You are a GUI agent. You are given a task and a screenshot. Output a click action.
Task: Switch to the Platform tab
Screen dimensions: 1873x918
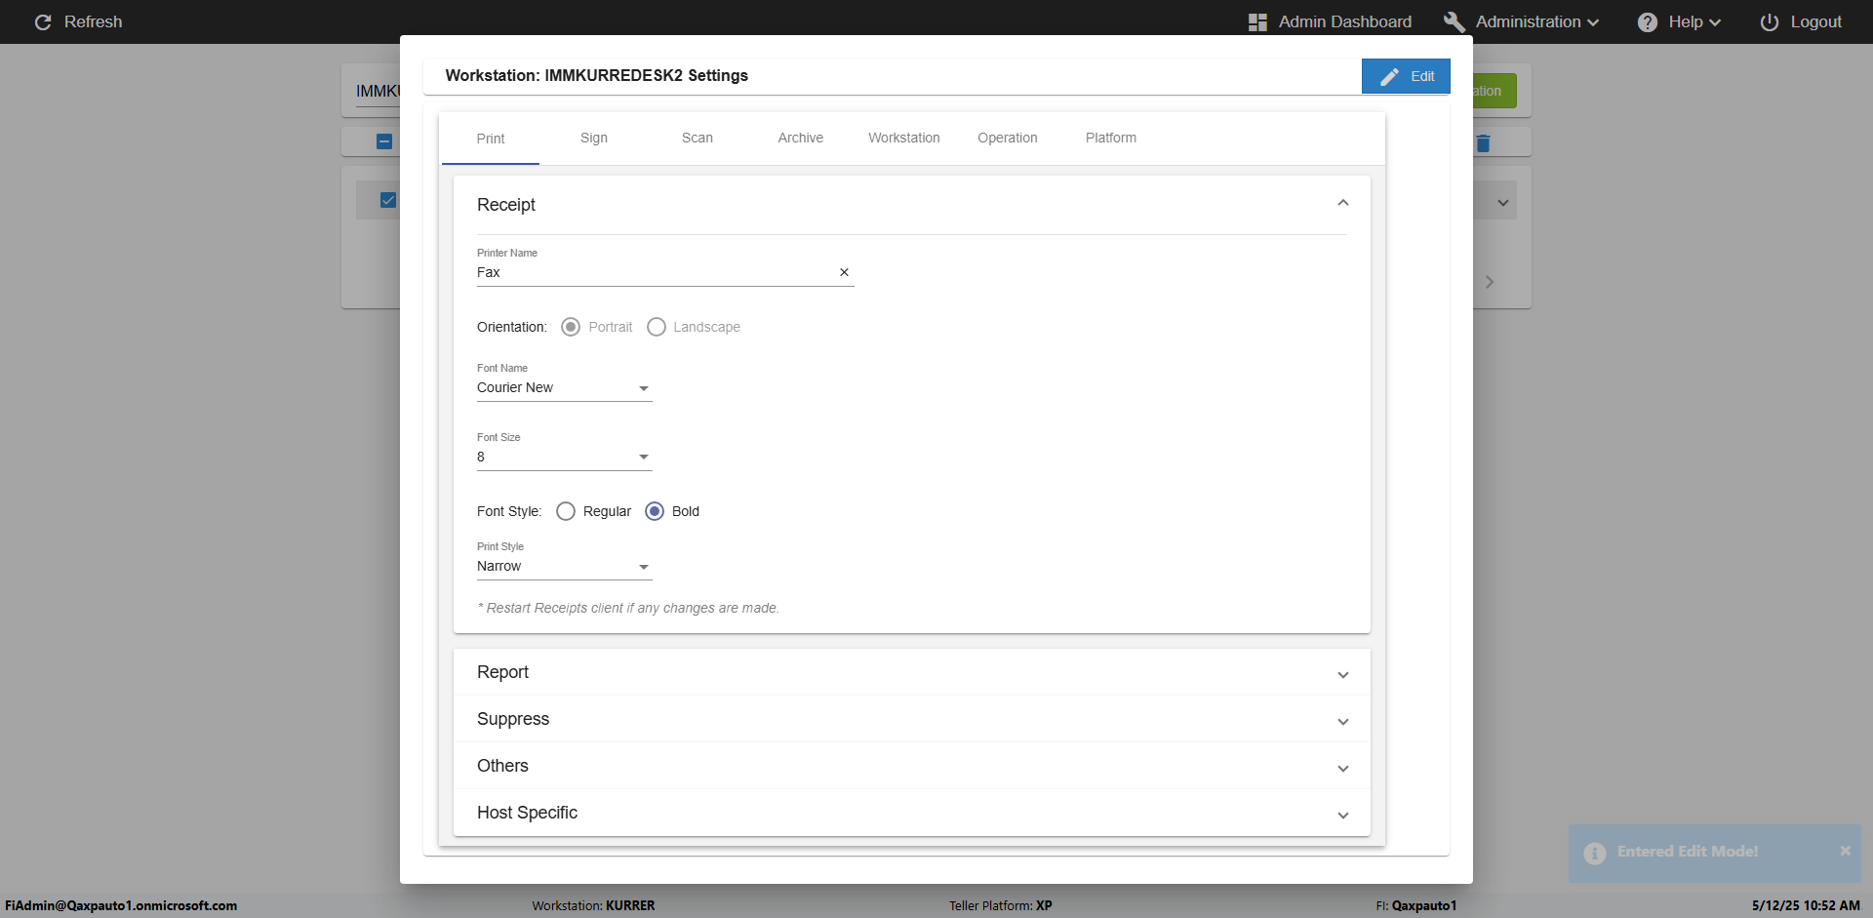pyautogui.click(x=1110, y=138)
